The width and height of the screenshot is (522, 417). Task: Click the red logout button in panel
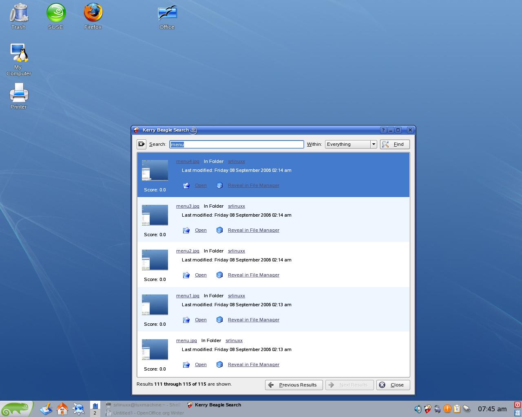[x=518, y=405]
